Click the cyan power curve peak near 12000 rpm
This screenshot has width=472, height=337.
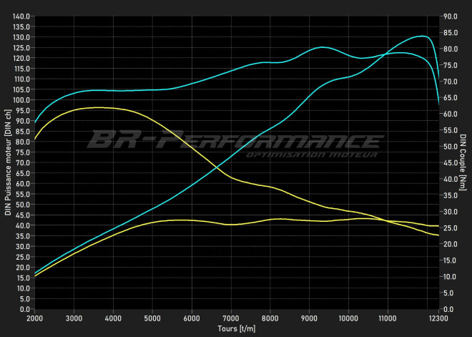click(x=422, y=36)
